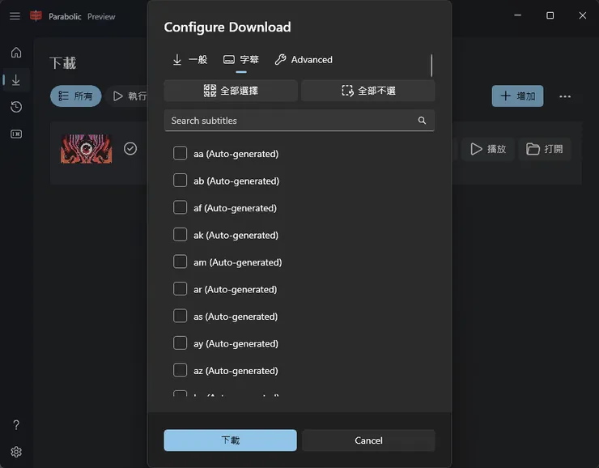Cancel the Configure Download dialog
Screen dimensions: 599x468
368,440
